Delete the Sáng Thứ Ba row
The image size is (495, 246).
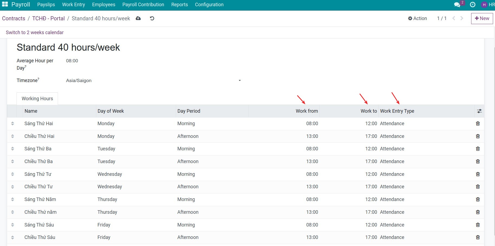coord(478,149)
